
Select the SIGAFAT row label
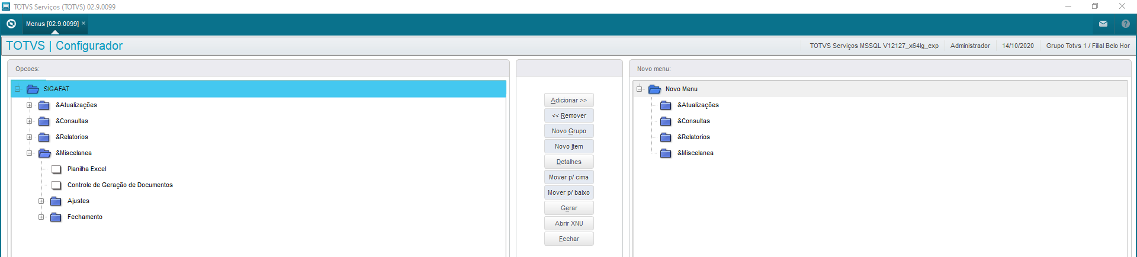pyautogui.click(x=56, y=89)
